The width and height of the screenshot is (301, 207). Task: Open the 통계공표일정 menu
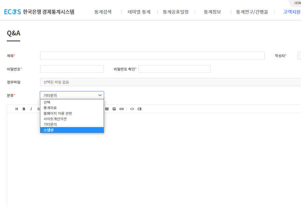[176, 12]
